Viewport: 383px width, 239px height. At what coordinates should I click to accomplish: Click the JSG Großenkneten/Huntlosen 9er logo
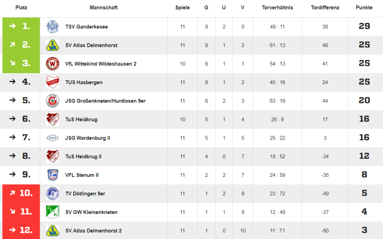pos(53,101)
